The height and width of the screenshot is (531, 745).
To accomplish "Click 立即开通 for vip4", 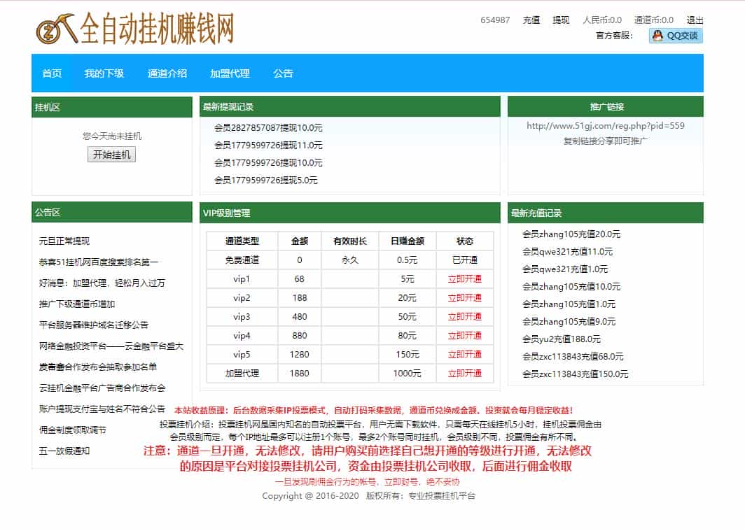I will coord(465,336).
